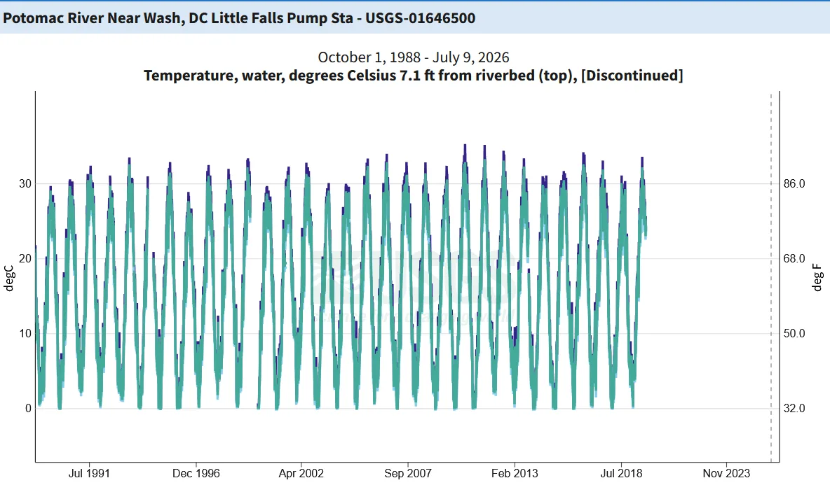Click the 'degC' left axis title
Image resolution: width=830 pixels, height=485 pixels.
click(9, 278)
